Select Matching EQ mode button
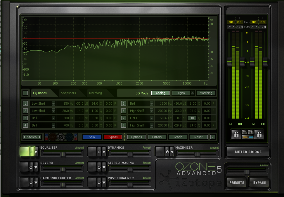The width and height of the screenshot is (284, 197). pyautogui.click(x=206, y=93)
